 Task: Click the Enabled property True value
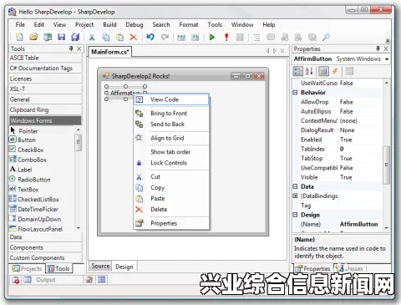tap(359, 140)
